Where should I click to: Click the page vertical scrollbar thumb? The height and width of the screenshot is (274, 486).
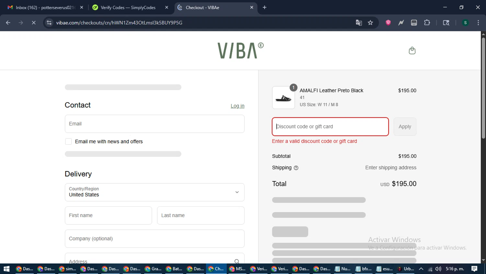point(483,88)
